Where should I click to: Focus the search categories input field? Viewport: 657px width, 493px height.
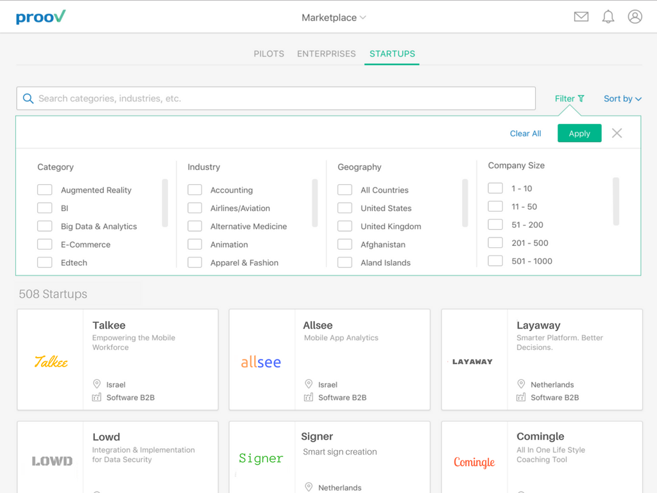(276, 98)
